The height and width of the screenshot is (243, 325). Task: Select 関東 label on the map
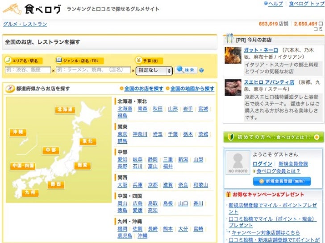pos(83,166)
